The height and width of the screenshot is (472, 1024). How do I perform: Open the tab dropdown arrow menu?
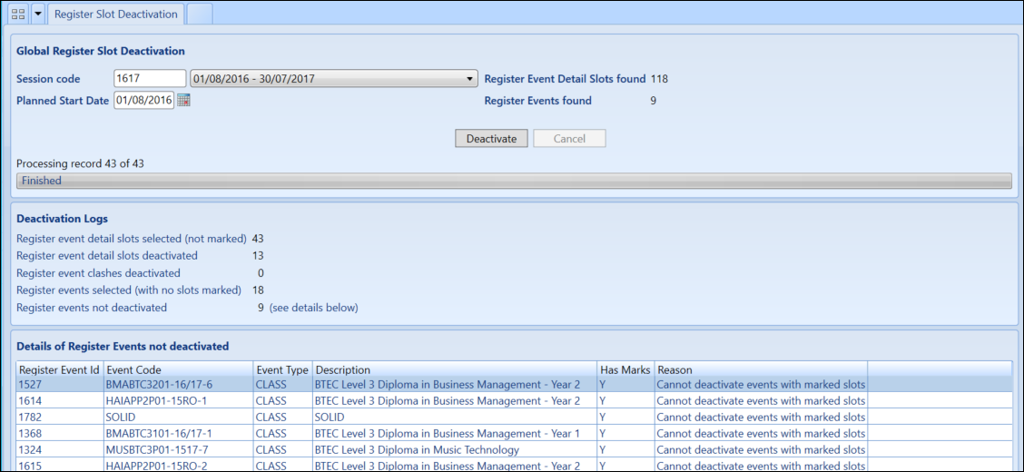pos(38,14)
